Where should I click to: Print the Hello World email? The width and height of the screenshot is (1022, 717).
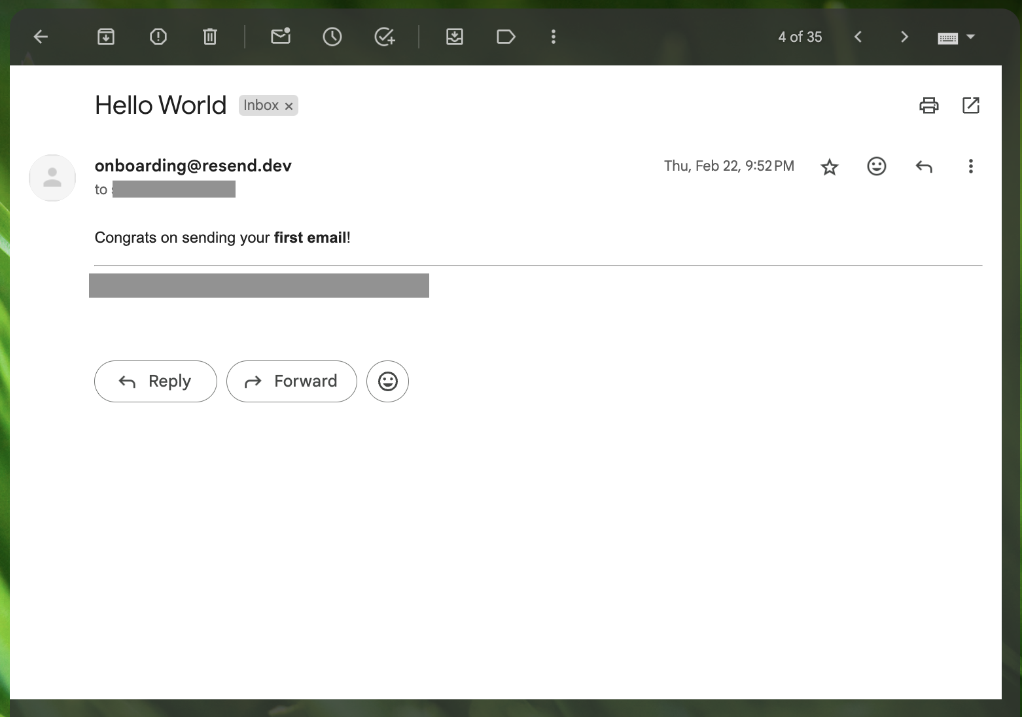pyautogui.click(x=928, y=105)
